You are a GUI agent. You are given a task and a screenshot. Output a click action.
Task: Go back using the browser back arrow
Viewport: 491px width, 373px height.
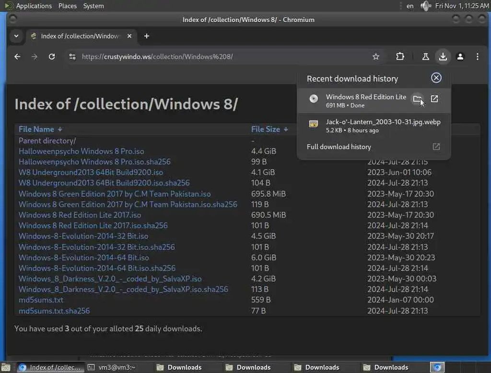pos(17,57)
